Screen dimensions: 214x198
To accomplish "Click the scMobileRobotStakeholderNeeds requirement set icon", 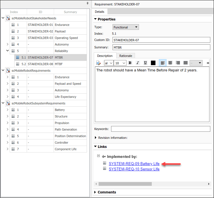I will tap(8, 18).
